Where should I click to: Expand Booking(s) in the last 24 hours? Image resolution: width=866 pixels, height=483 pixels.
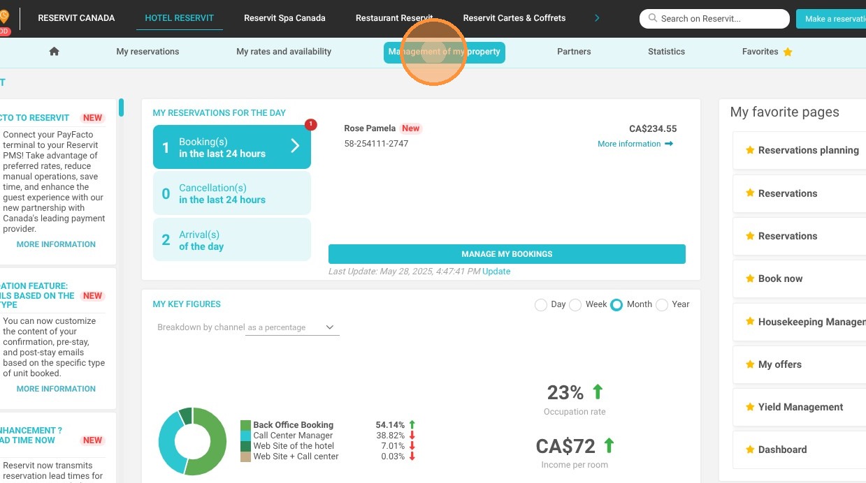click(x=232, y=147)
